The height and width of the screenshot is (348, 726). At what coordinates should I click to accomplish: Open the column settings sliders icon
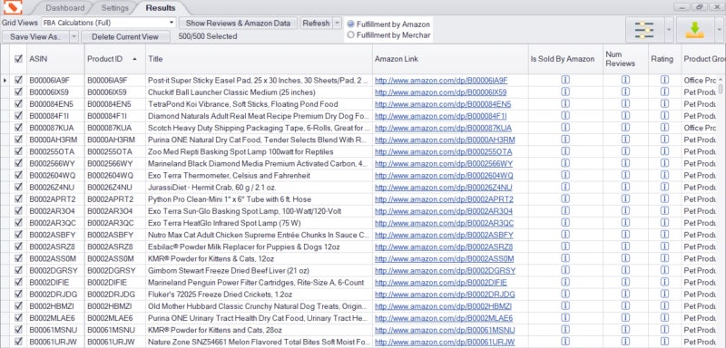tap(644, 30)
